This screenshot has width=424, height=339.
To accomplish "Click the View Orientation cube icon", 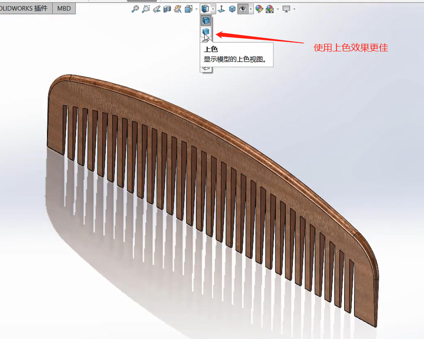I will [x=188, y=9].
